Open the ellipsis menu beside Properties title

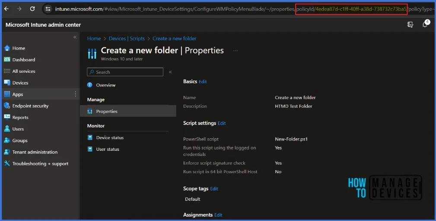click(236, 51)
